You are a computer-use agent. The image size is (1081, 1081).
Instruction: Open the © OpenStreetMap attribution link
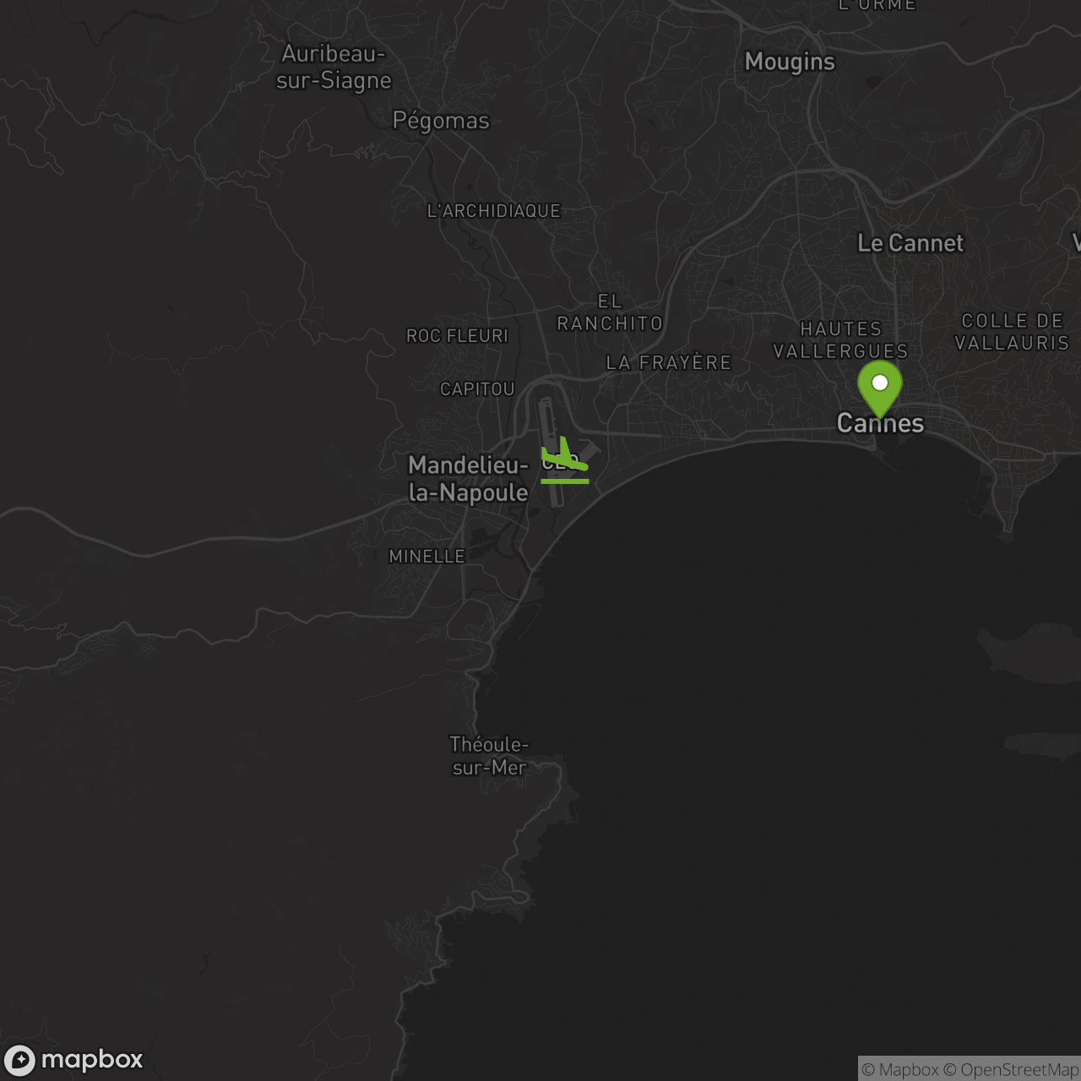[1011, 1069]
